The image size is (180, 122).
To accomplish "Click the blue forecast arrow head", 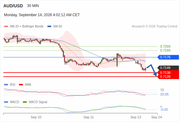I will point(155,74).
